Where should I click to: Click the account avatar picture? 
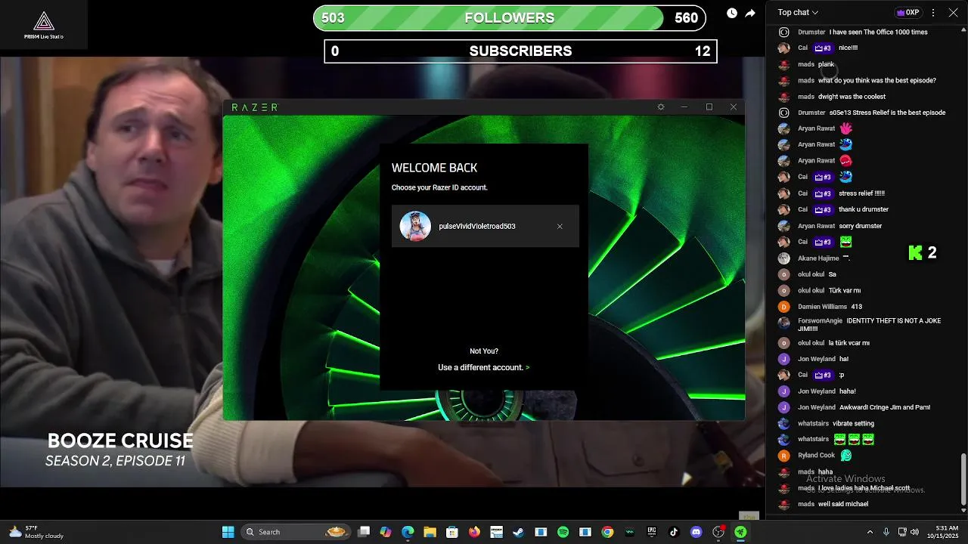click(415, 226)
